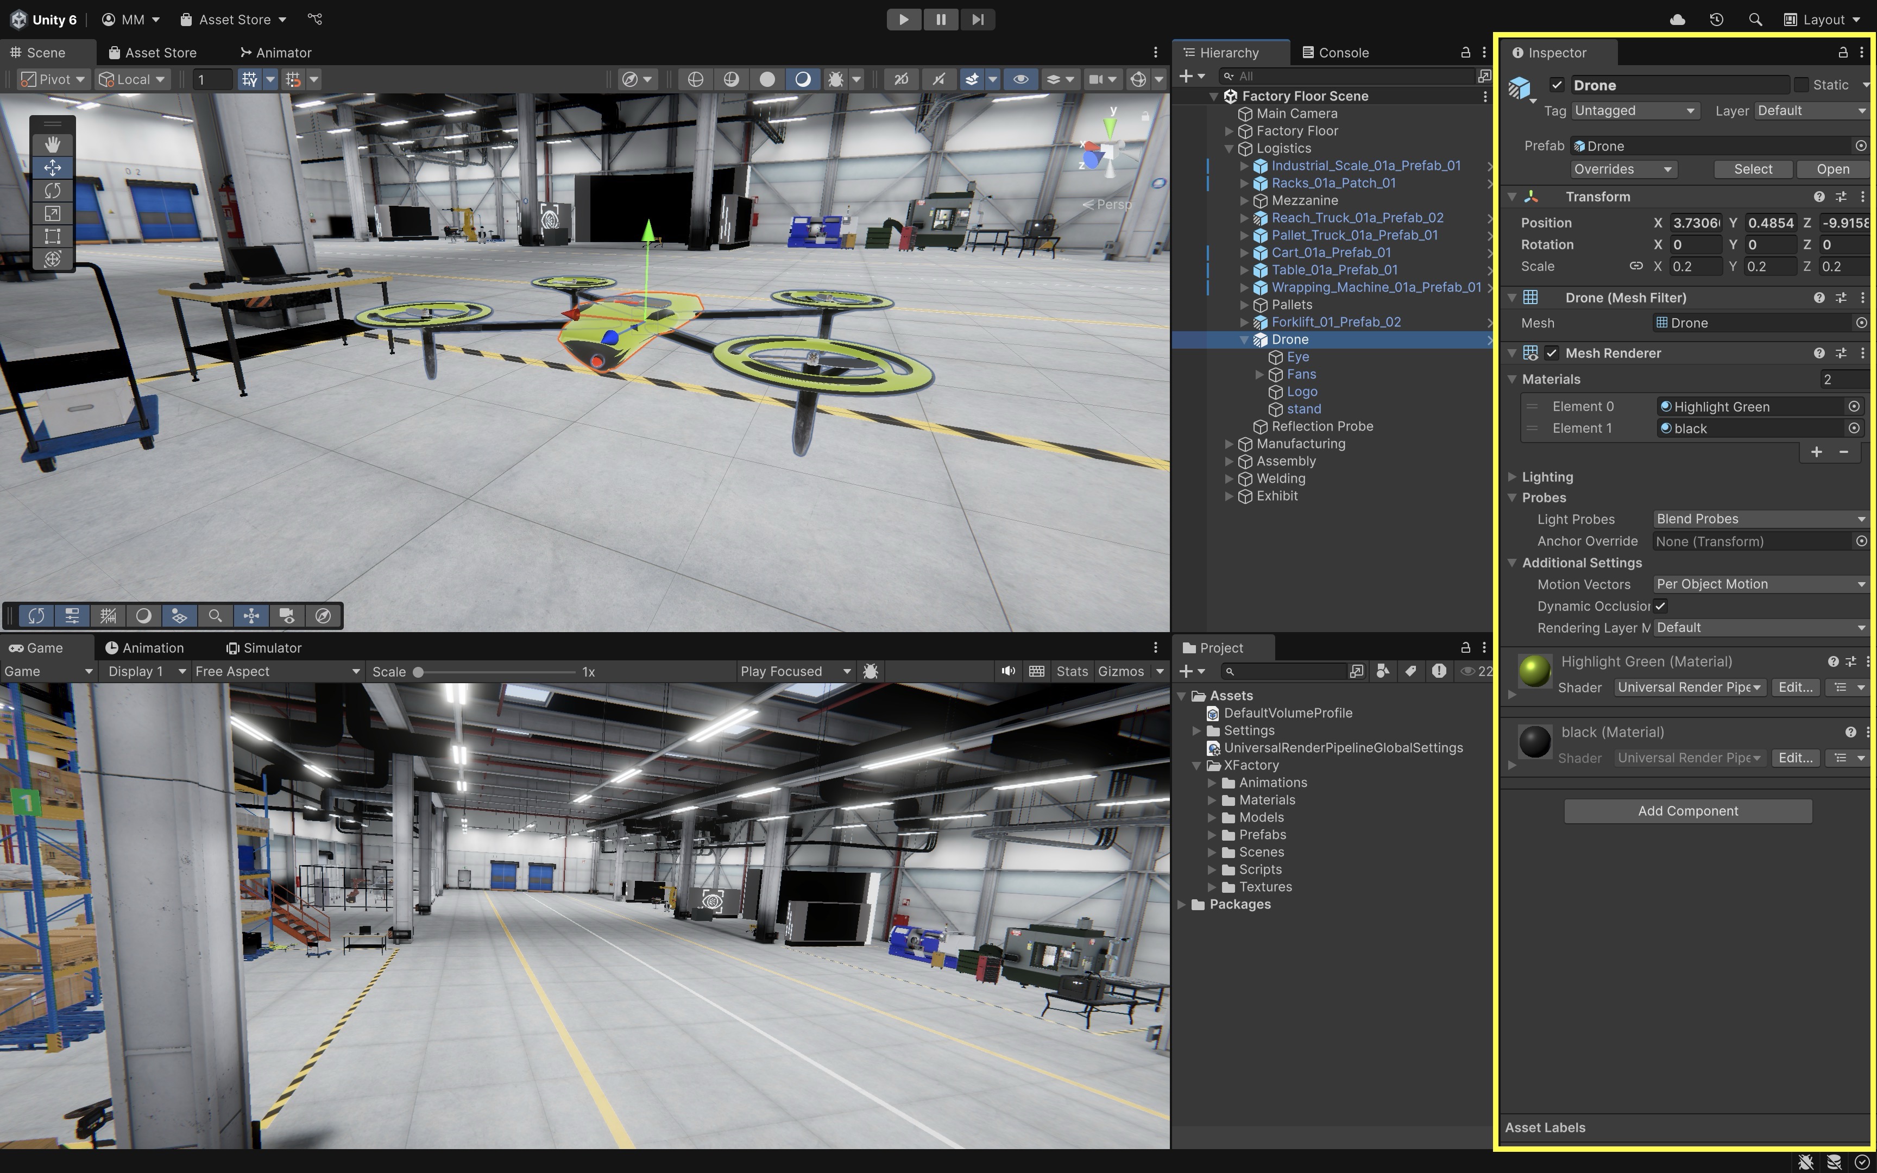Open Unity cloud services icon
Viewport: 1877px width, 1173px height.
[1678, 20]
